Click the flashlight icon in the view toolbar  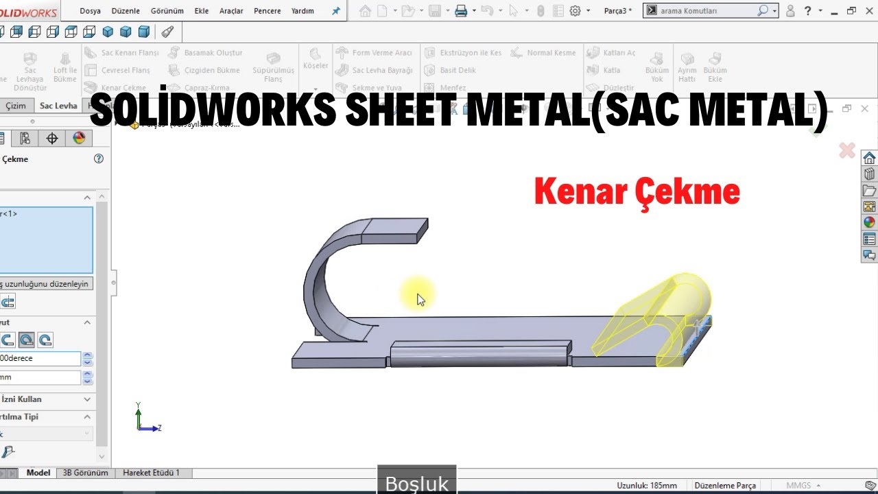167,32
